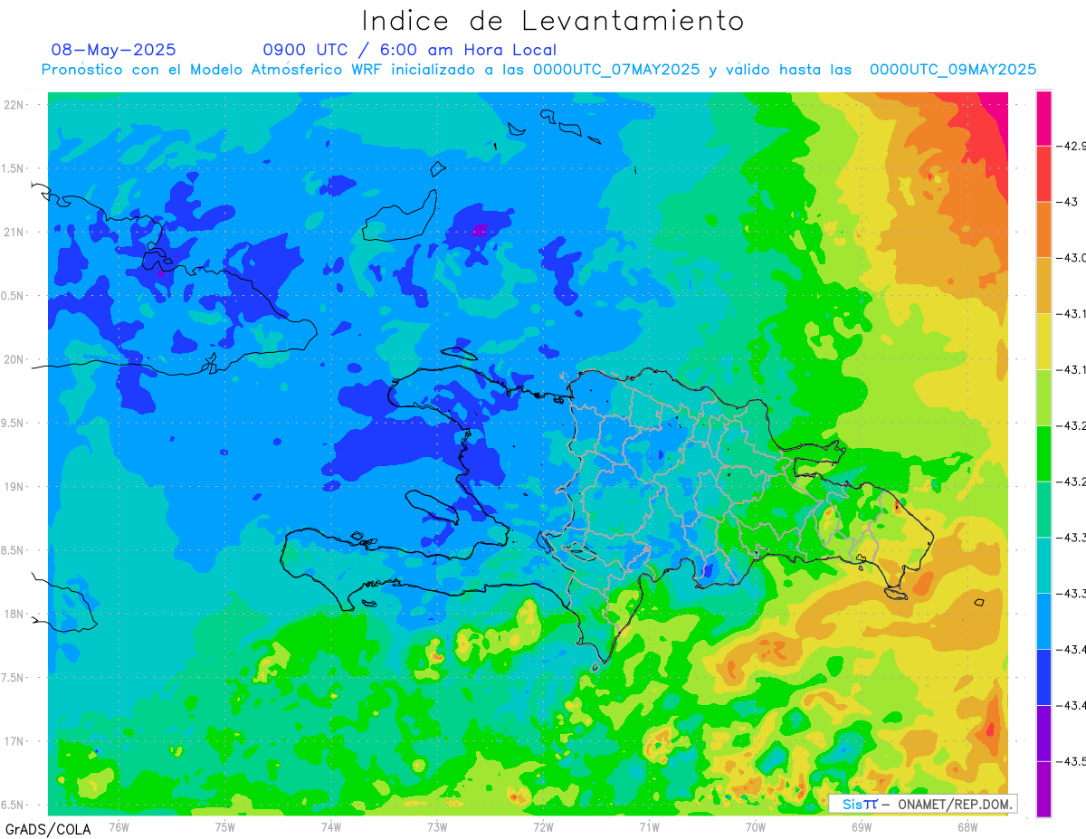1086x839 pixels.
Task: Click the bright green swatch in the color bar
Action: (1043, 453)
